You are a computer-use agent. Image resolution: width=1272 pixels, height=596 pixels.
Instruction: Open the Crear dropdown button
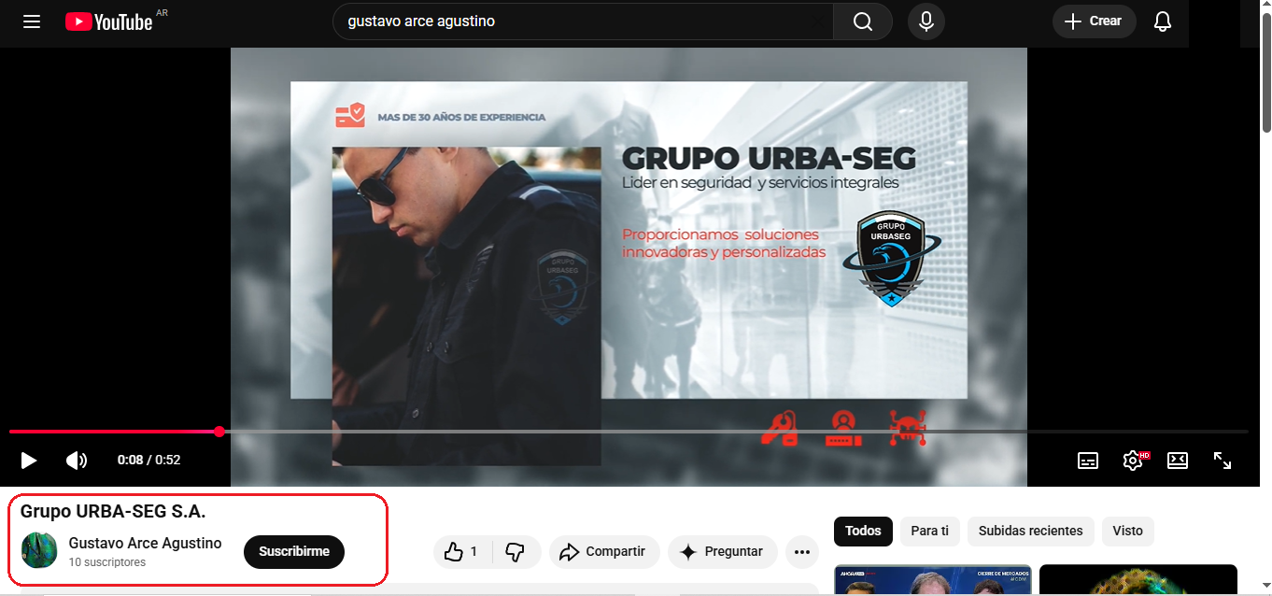(x=1094, y=21)
